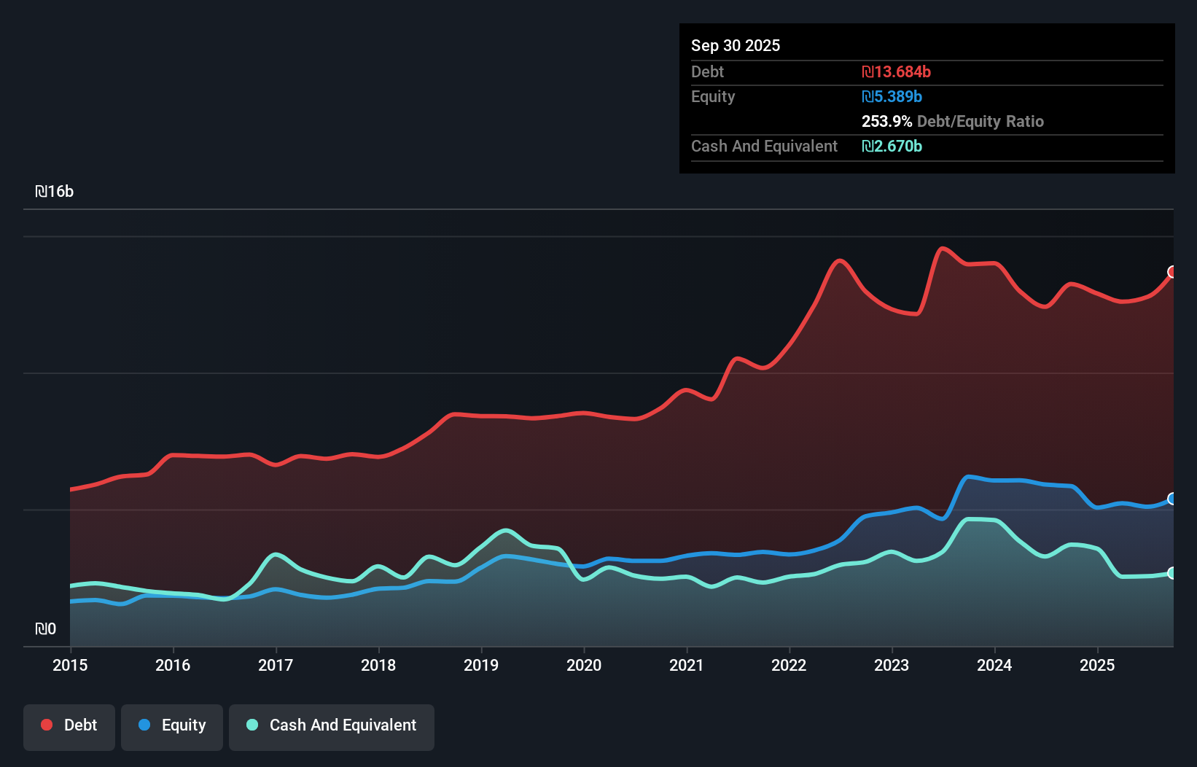Click the Sep 30 2025 tooltip date
The height and width of the screenshot is (767, 1197).
coord(736,45)
